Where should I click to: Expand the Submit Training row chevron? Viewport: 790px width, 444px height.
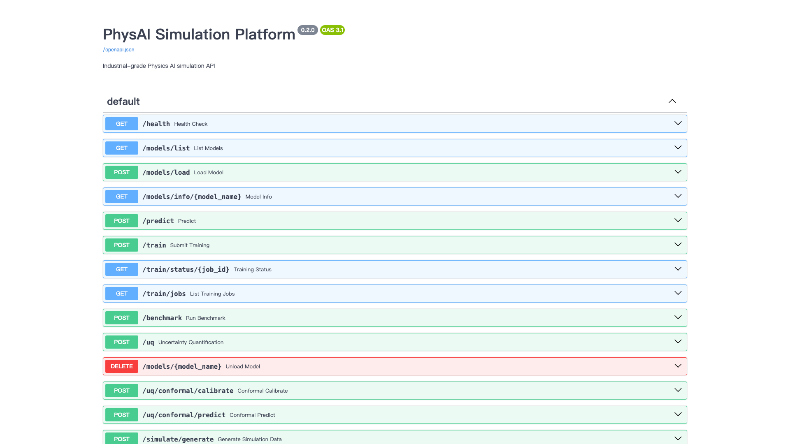tap(678, 245)
